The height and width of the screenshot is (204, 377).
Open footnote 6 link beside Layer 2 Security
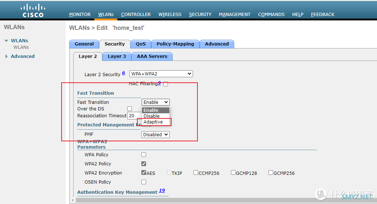123,73
